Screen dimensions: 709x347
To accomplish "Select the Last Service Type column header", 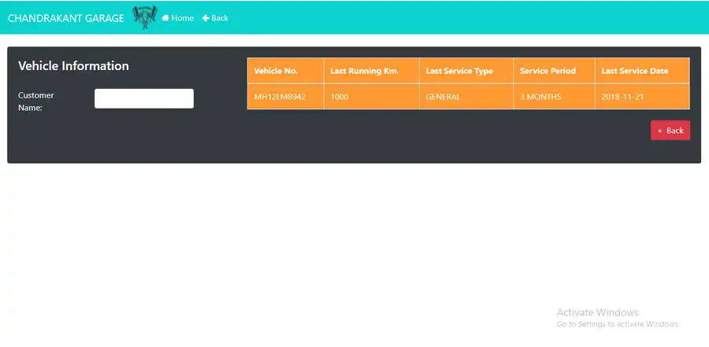I will click(x=459, y=71).
